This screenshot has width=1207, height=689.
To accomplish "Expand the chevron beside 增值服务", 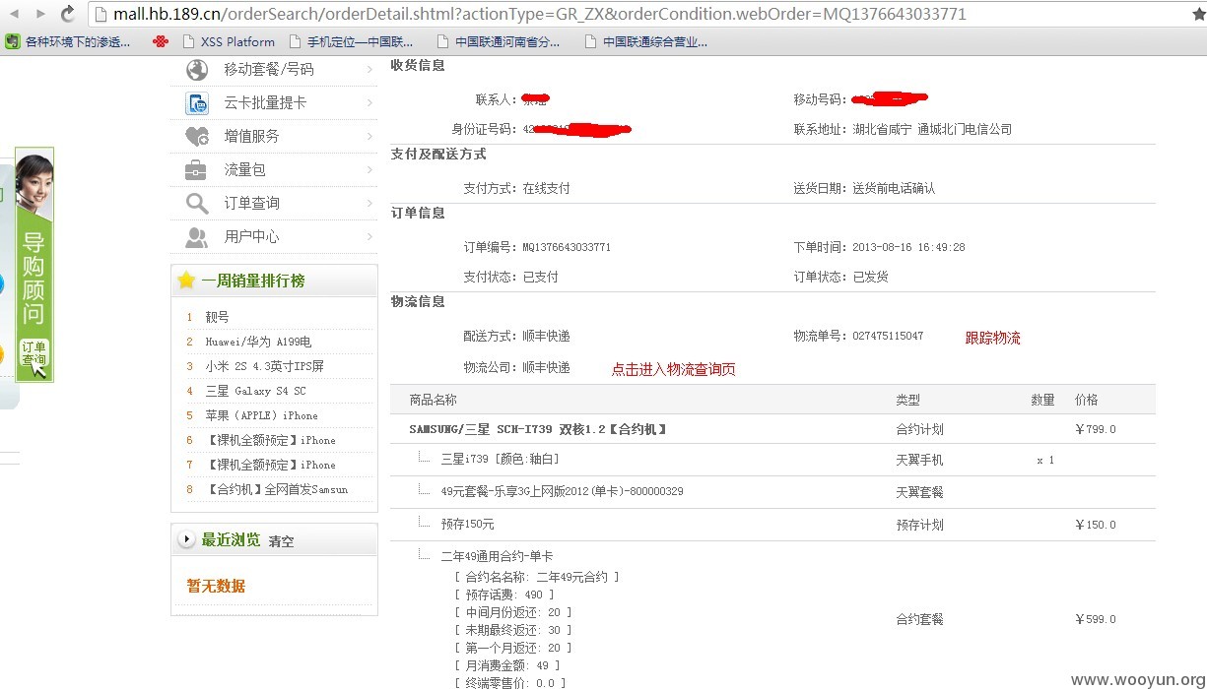I will [x=369, y=136].
